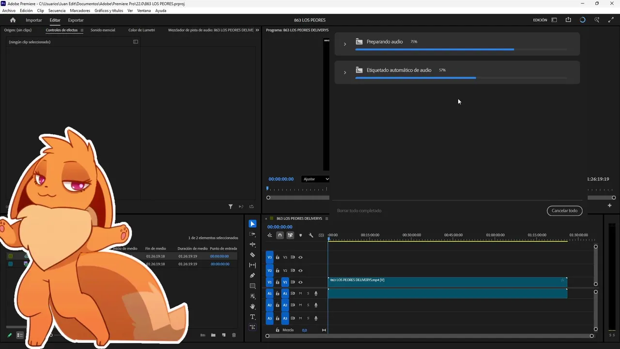This screenshot has height=349, width=620.
Task: Select the Razor tool
Action: 252,255
